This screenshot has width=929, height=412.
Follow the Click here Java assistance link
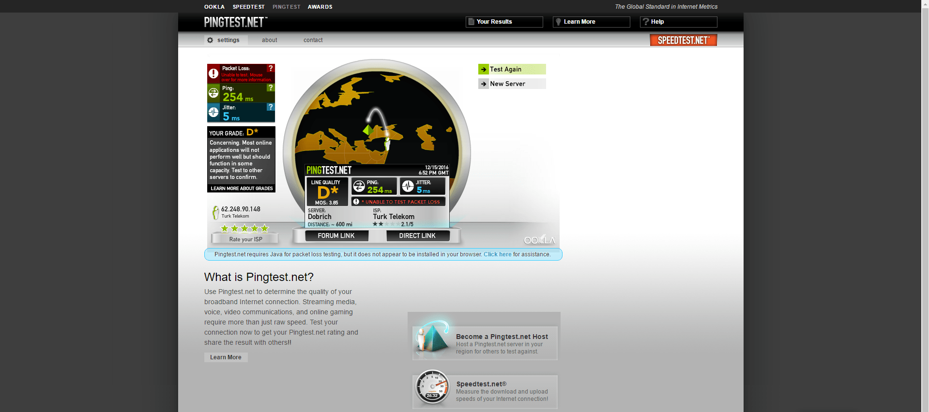pyautogui.click(x=498, y=254)
